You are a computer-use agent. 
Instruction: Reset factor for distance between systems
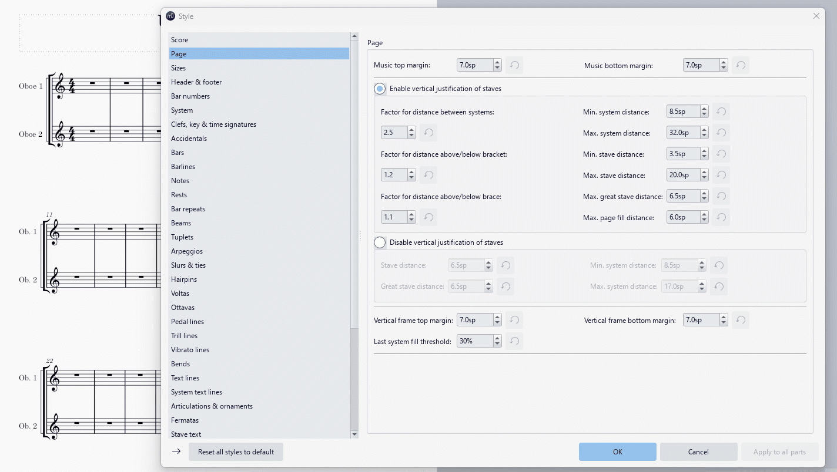coord(428,133)
